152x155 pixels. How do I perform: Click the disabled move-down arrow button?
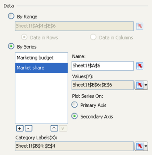(x=63, y=128)
